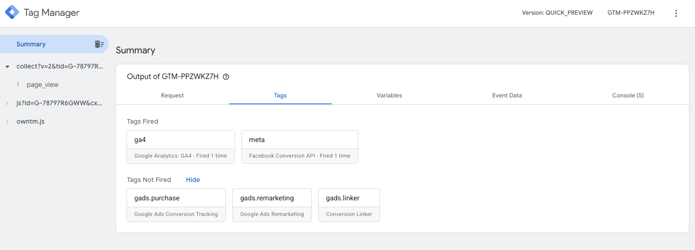Open the gads.remarketing tag card

point(272,205)
